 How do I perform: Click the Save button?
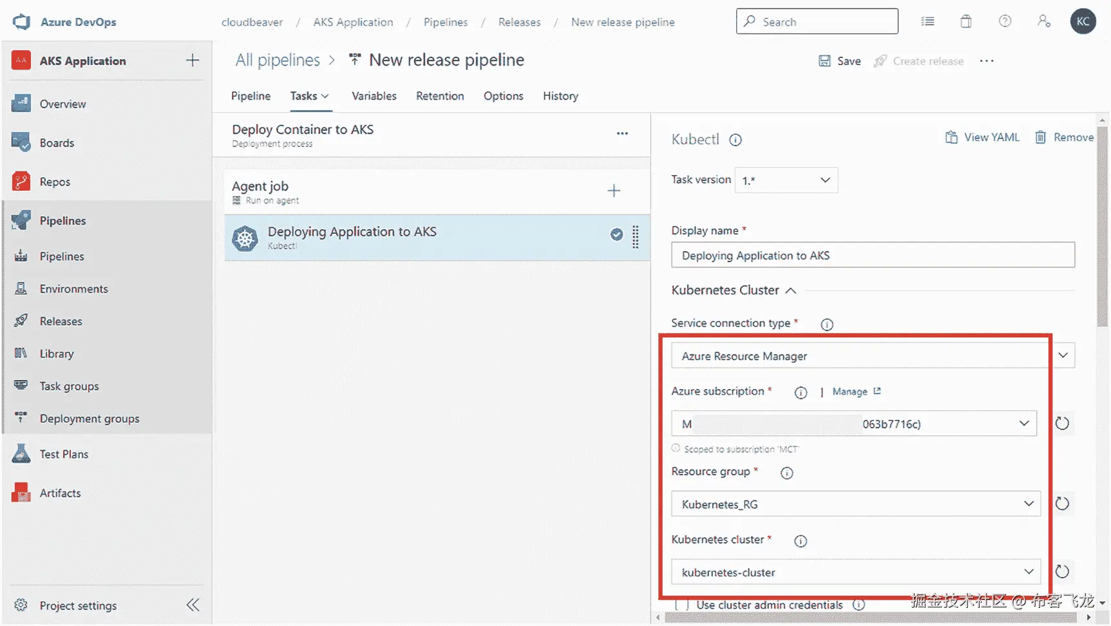pos(839,61)
